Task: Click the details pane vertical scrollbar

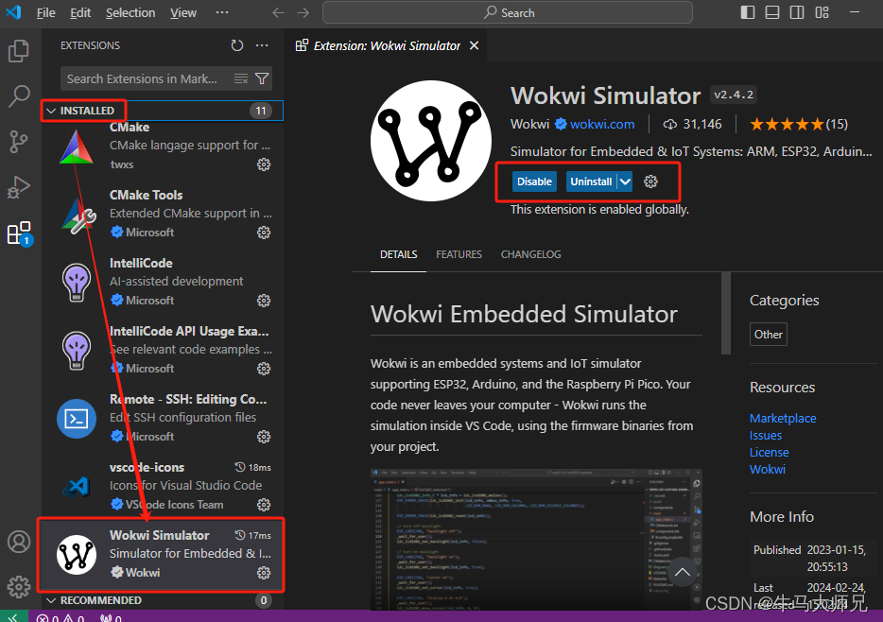Action: 726,313
